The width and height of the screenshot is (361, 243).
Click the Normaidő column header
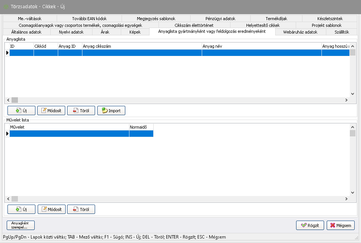coord(141,127)
